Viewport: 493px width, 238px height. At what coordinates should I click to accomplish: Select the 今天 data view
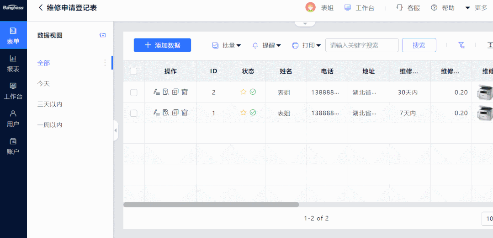(x=44, y=84)
